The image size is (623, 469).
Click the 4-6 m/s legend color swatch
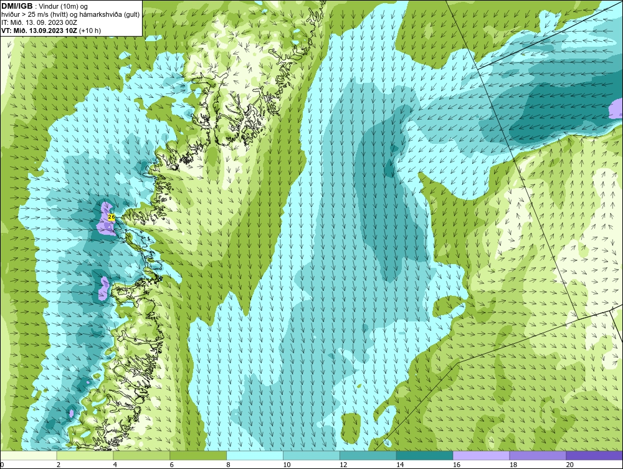pos(141,456)
